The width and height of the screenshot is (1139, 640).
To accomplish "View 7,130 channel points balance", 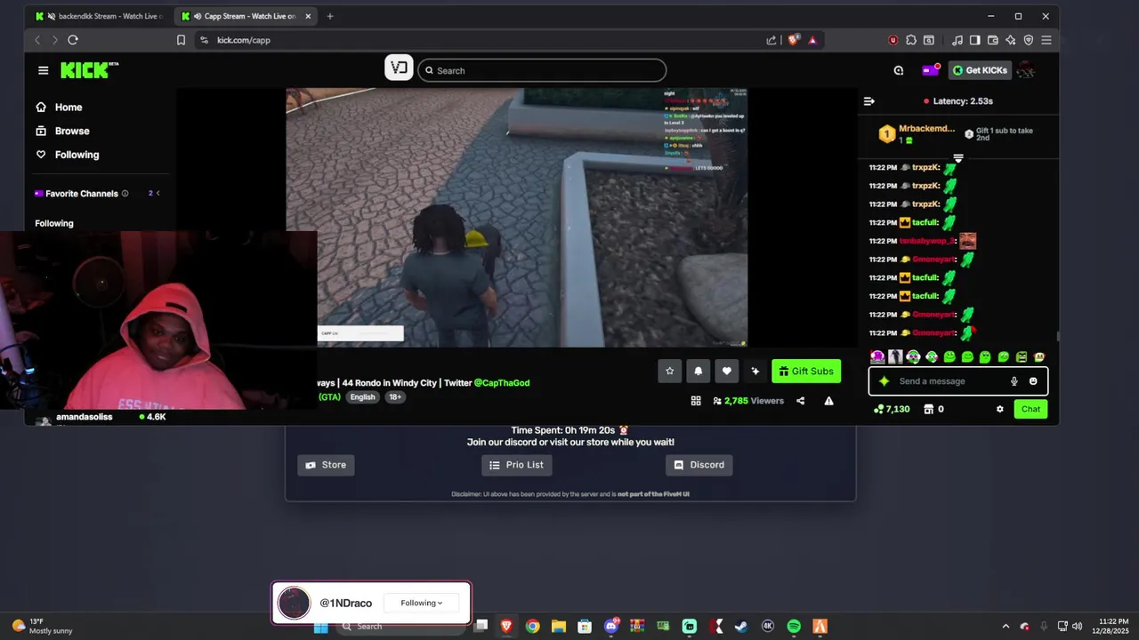I will click(x=892, y=409).
